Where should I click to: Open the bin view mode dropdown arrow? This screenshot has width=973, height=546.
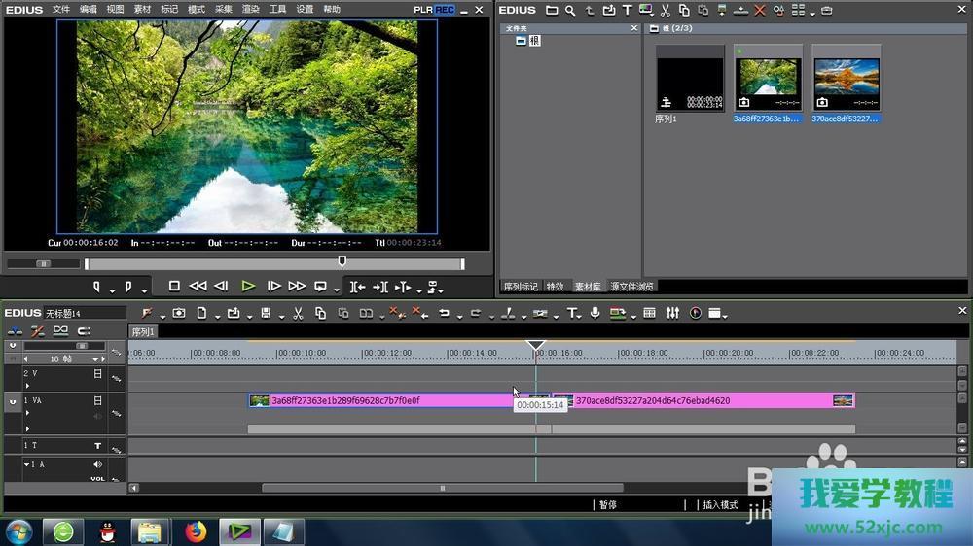coord(811,13)
